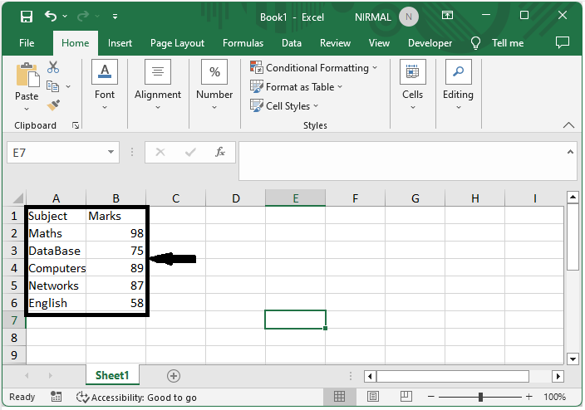Select the Sheet1 worksheet tab

coord(112,376)
